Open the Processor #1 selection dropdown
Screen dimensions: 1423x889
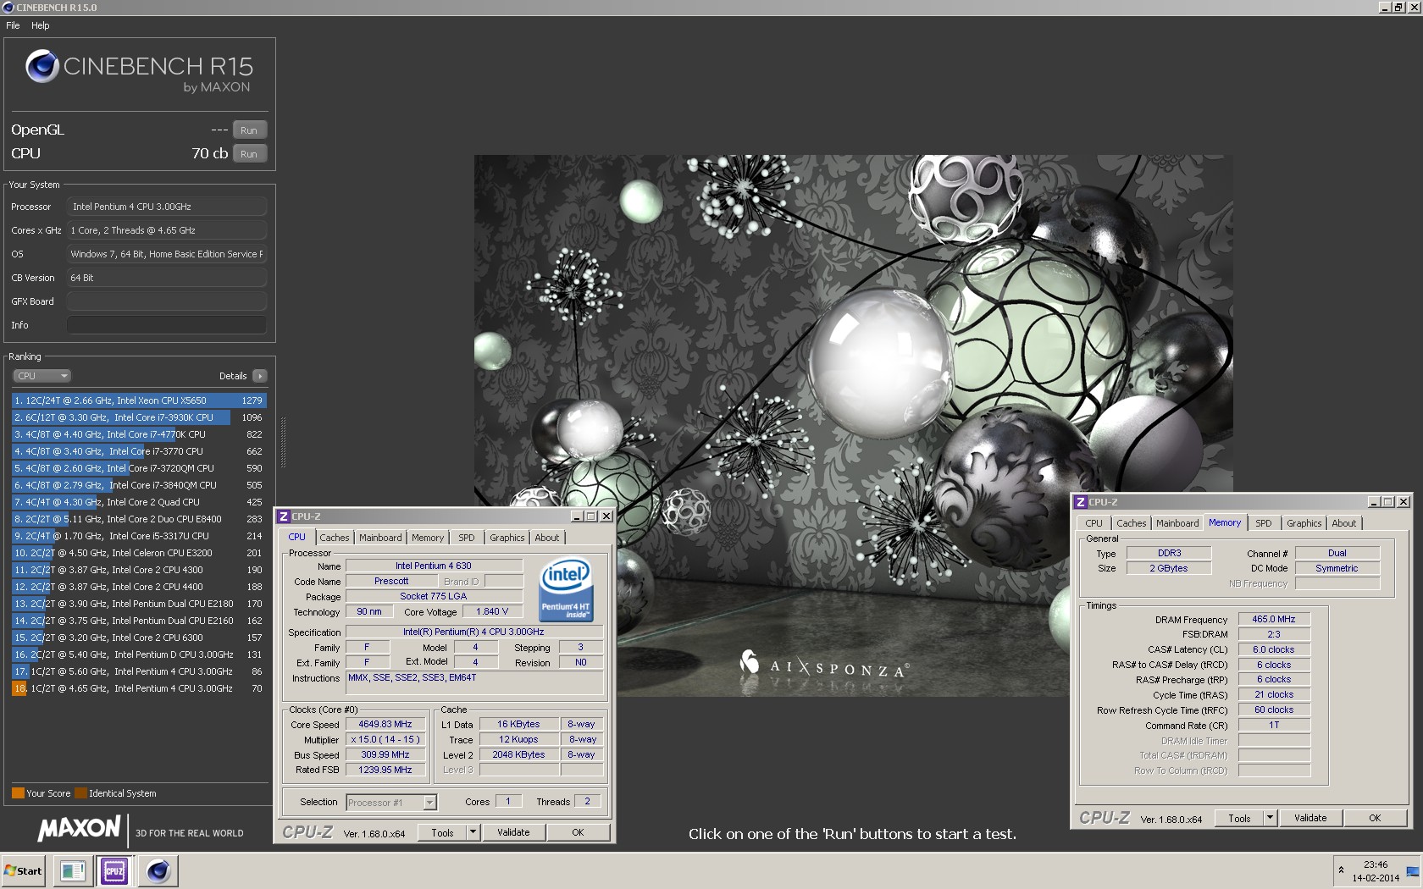click(390, 803)
